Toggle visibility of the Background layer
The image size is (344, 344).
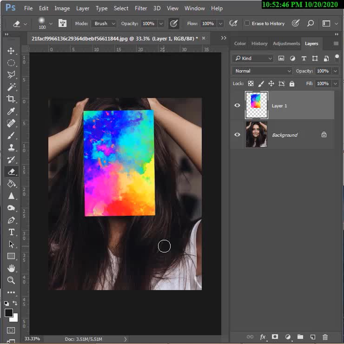click(x=237, y=135)
